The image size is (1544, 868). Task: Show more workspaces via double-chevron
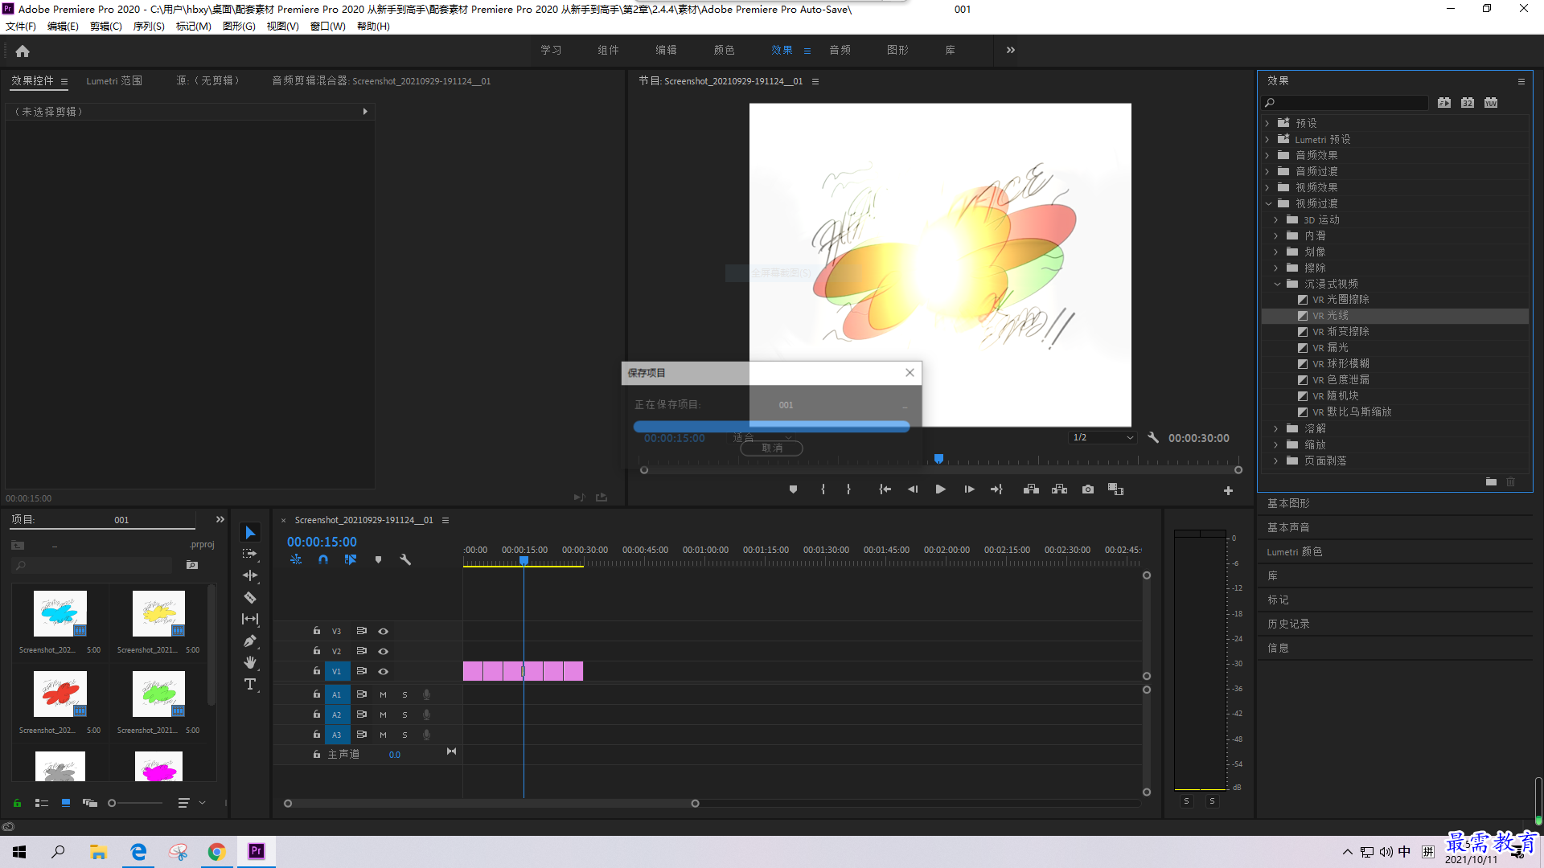1011,50
